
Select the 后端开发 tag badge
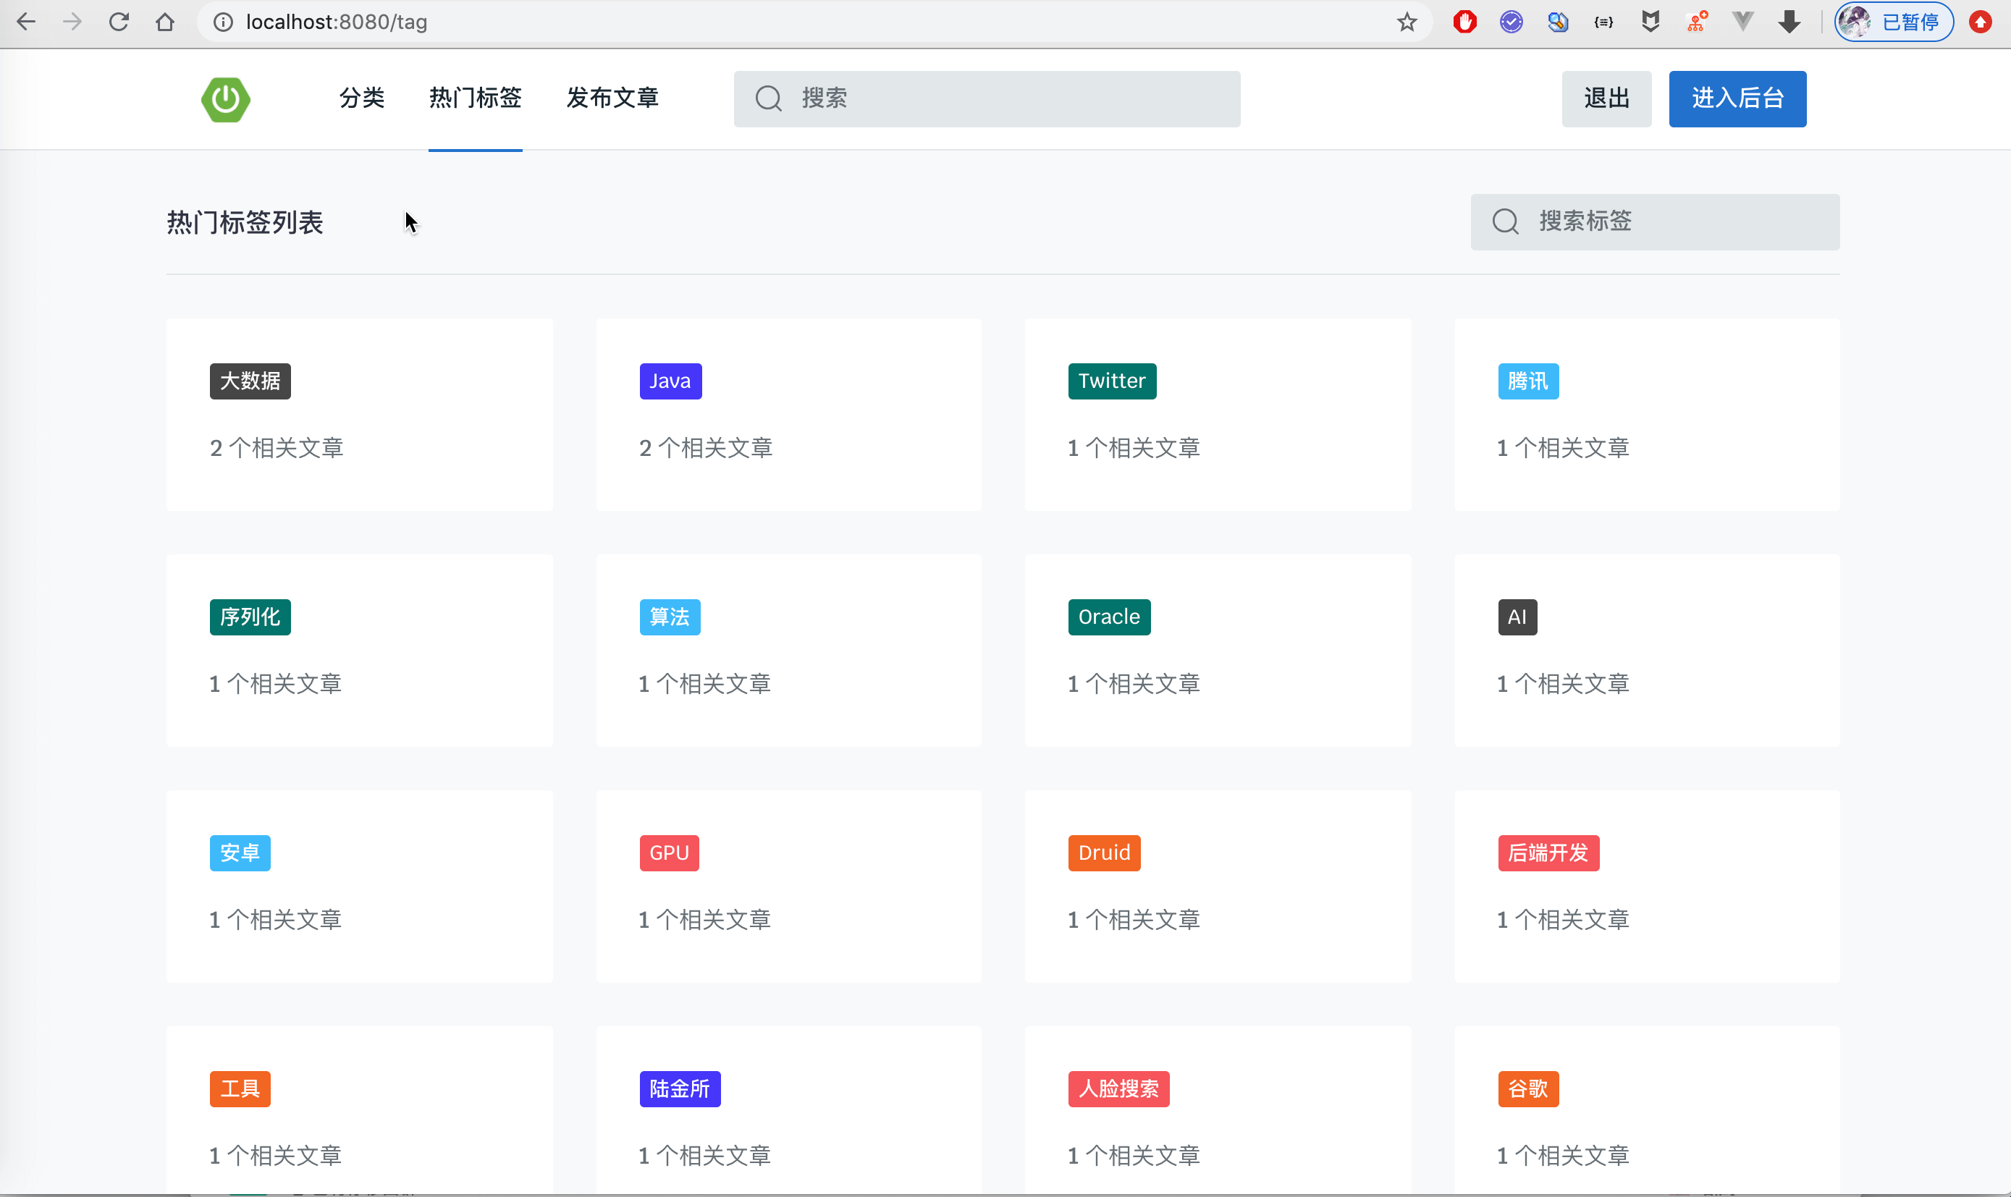1548,853
